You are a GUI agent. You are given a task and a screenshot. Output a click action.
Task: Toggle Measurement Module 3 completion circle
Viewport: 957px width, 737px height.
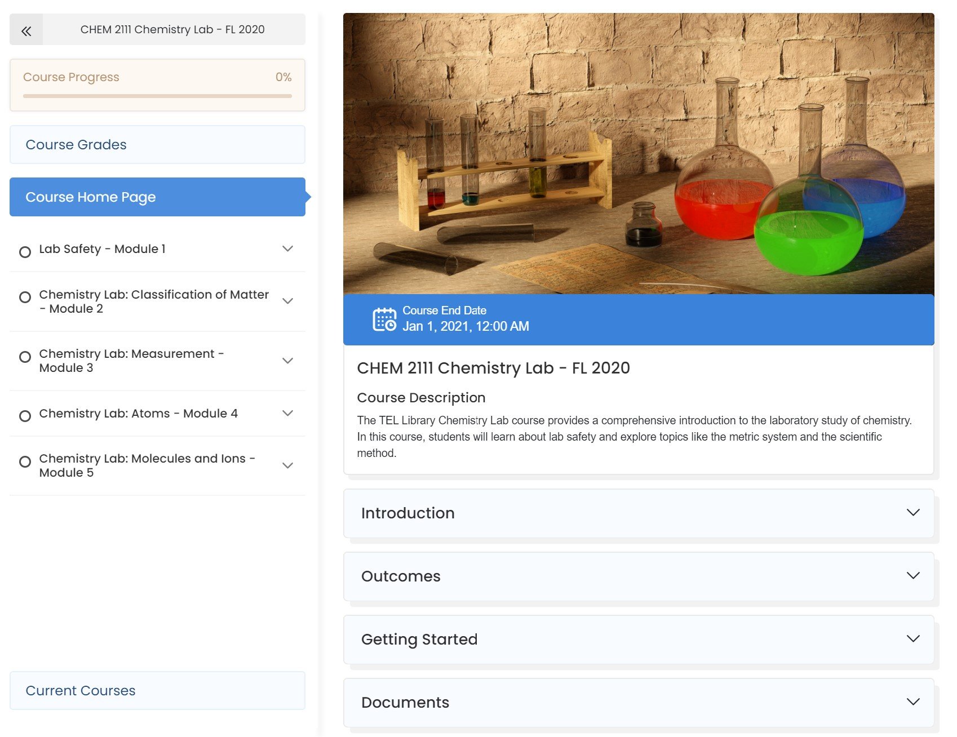25,357
